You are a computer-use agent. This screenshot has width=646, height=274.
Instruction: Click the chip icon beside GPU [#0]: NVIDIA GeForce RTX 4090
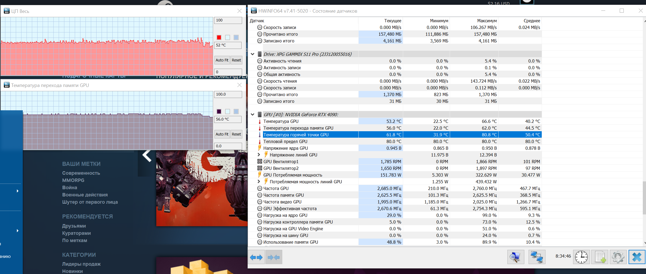pos(259,114)
